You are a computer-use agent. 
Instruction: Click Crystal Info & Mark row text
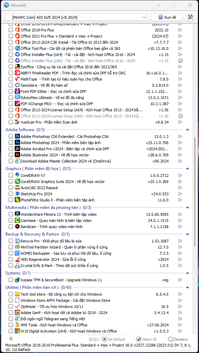[59, 265]
